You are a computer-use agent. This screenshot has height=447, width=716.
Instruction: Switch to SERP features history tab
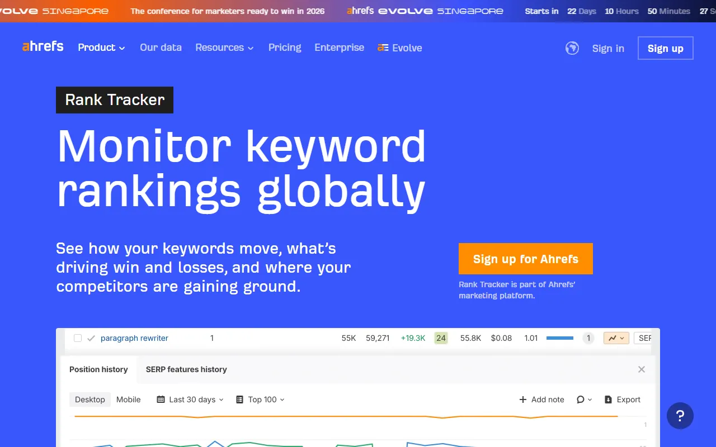point(186,369)
